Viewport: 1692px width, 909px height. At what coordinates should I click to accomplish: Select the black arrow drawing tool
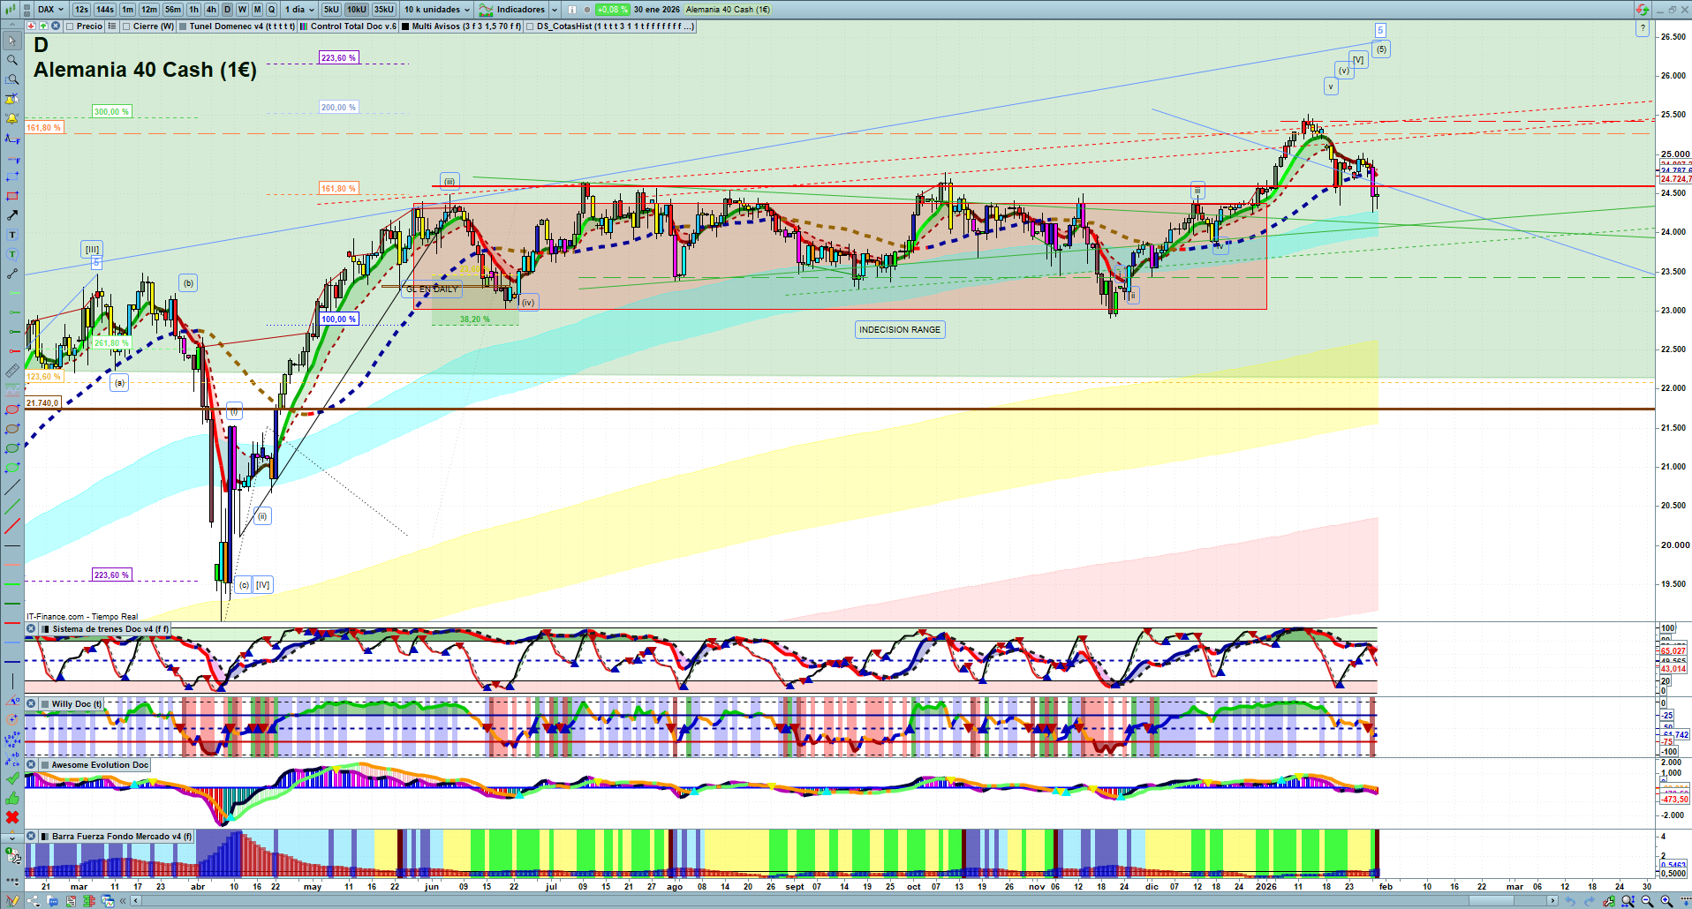(x=12, y=215)
